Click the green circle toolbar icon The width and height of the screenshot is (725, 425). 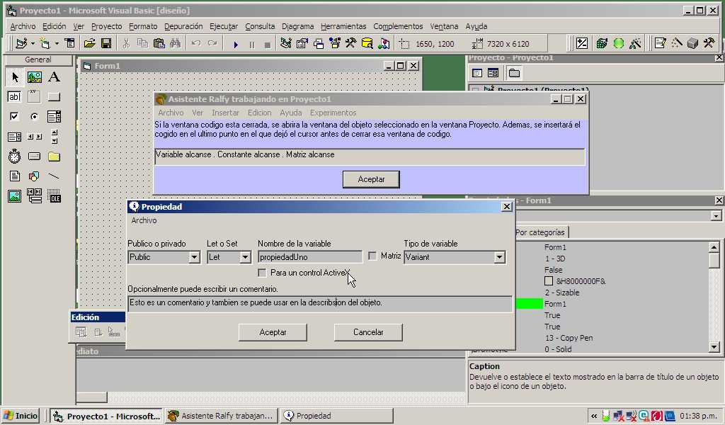[619, 43]
